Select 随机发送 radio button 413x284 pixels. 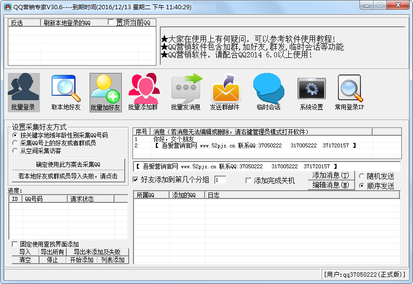(x=362, y=177)
